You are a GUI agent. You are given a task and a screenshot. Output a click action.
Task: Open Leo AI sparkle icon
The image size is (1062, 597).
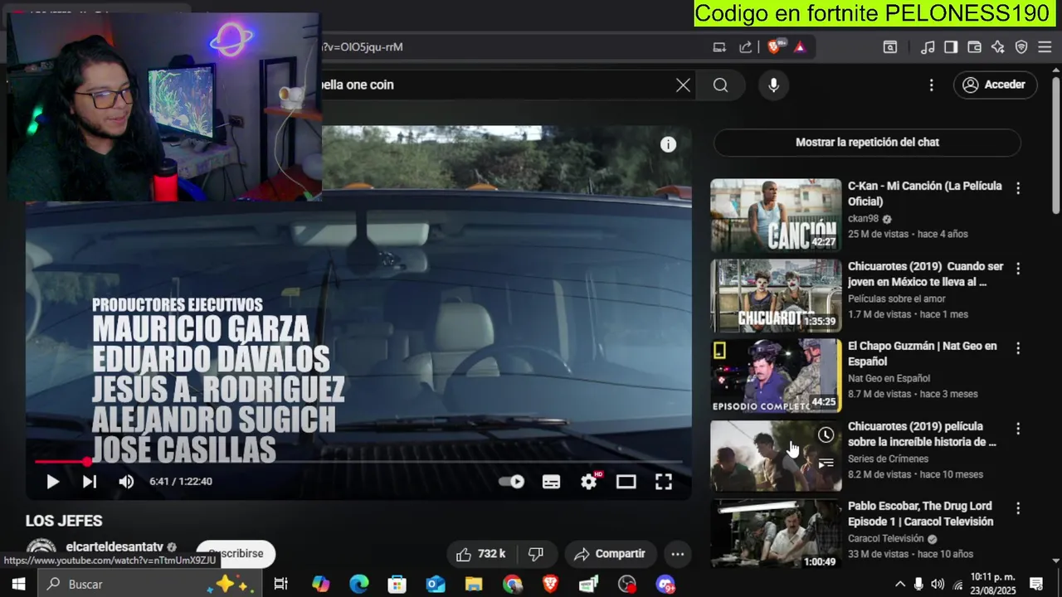click(998, 47)
